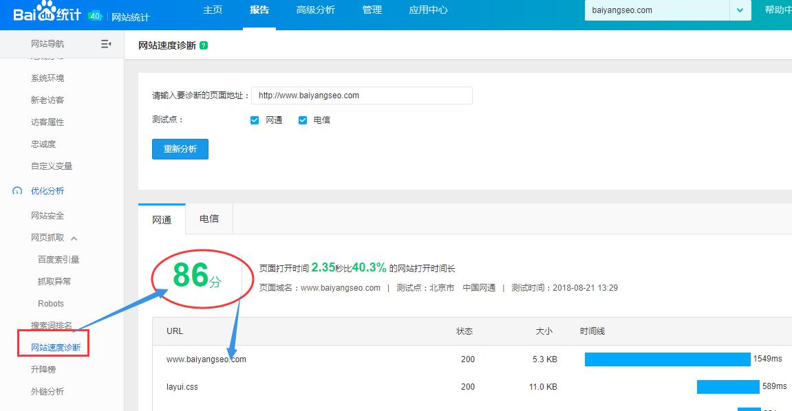Screen dimensions: 792x411
Task: Open the green help question-mark icon
Action: coord(204,45)
